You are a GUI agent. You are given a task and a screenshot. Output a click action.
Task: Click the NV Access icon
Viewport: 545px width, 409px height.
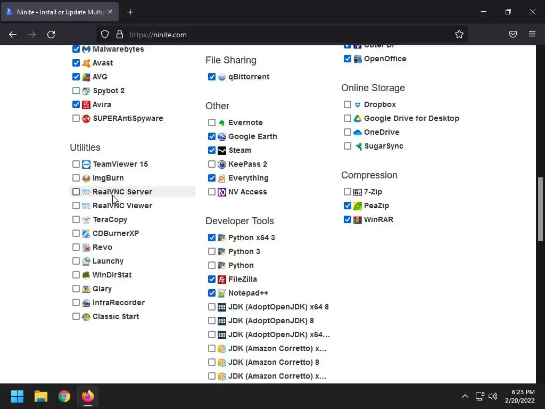pyautogui.click(x=222, y=192)
